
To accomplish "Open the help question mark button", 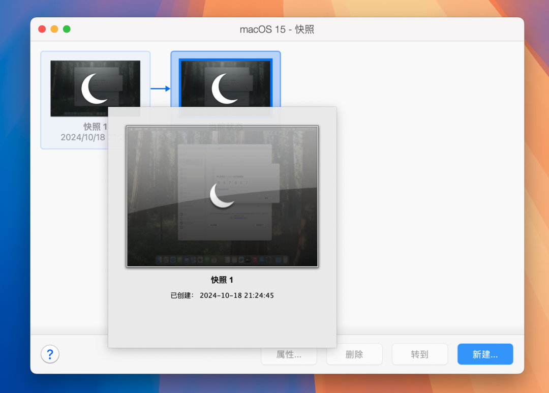I will coord(50,354).
